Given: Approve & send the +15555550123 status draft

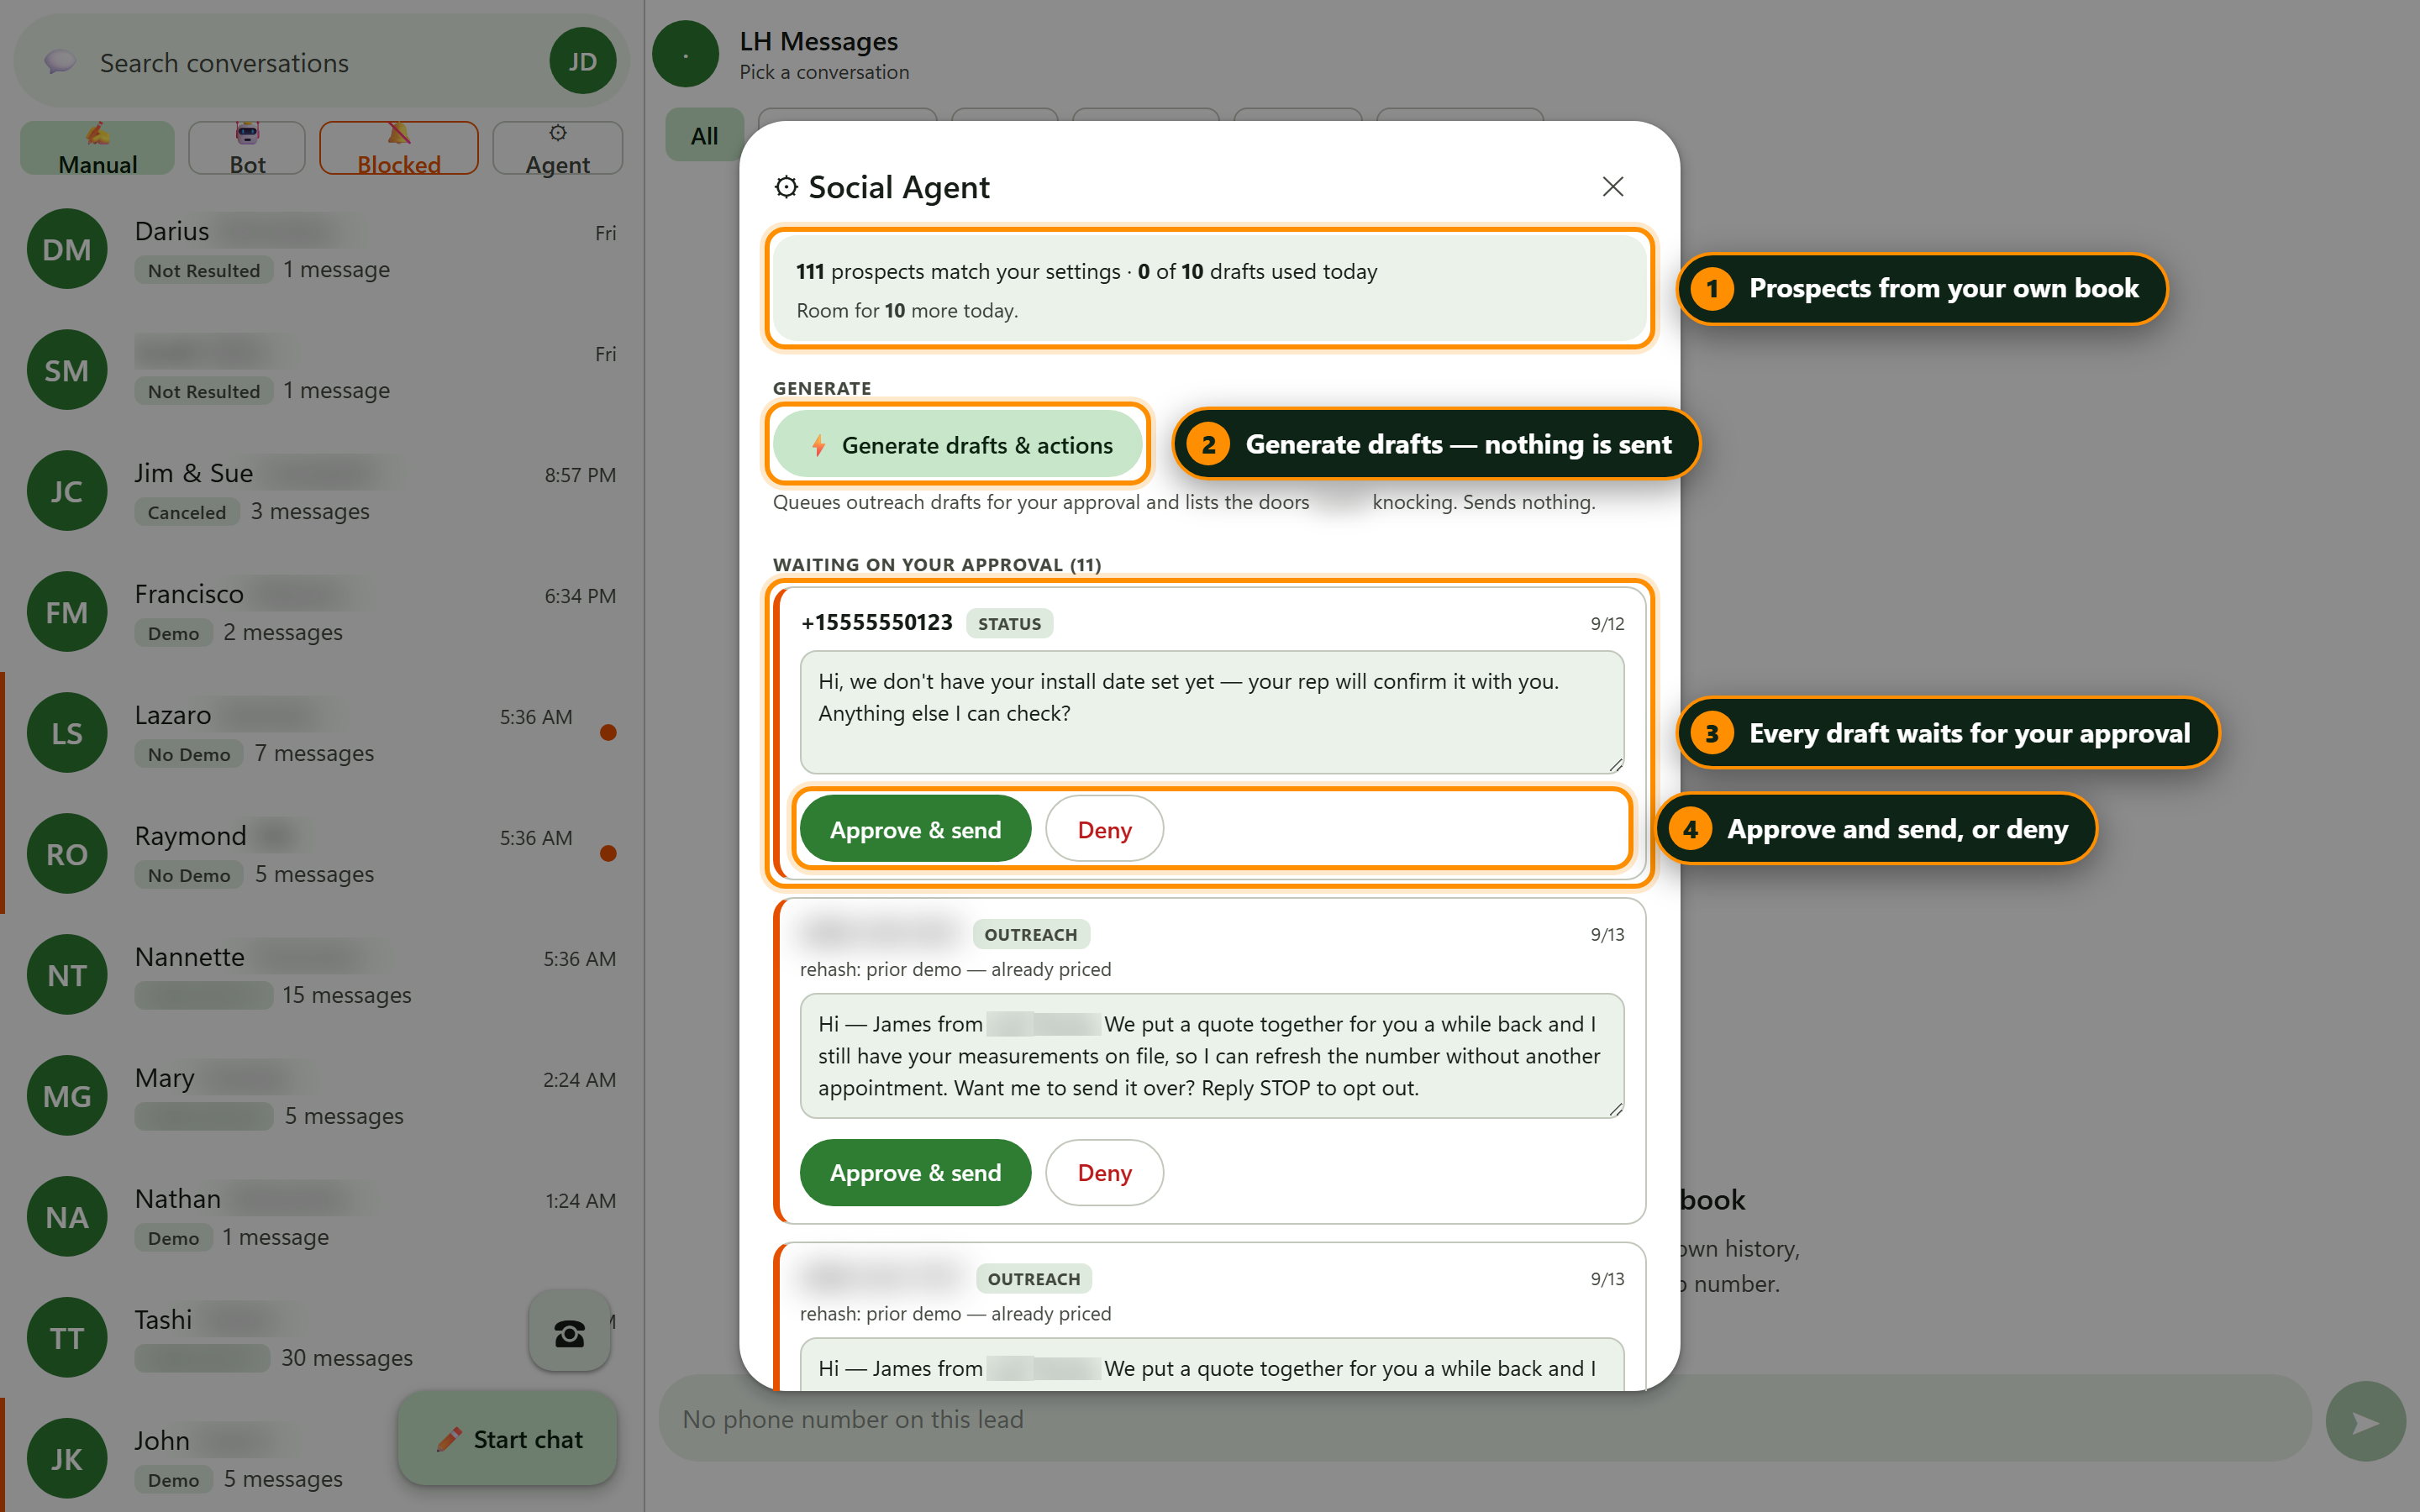Looking at the screenshot, I should (915, 829).
